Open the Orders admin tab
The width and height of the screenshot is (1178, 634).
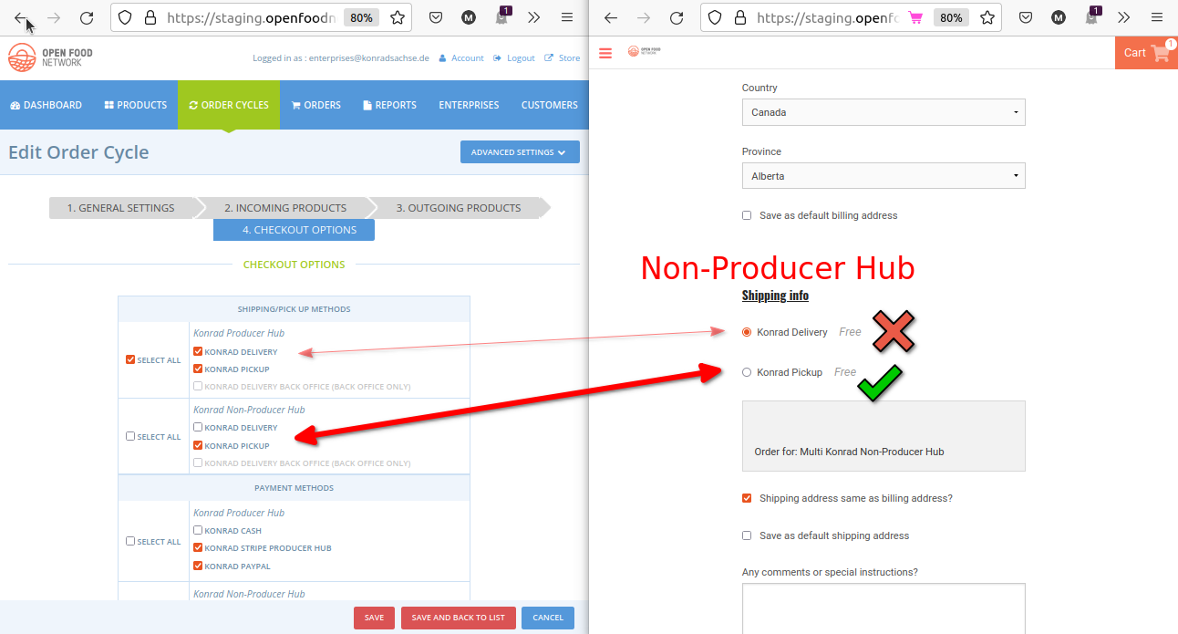pos(315,105)
